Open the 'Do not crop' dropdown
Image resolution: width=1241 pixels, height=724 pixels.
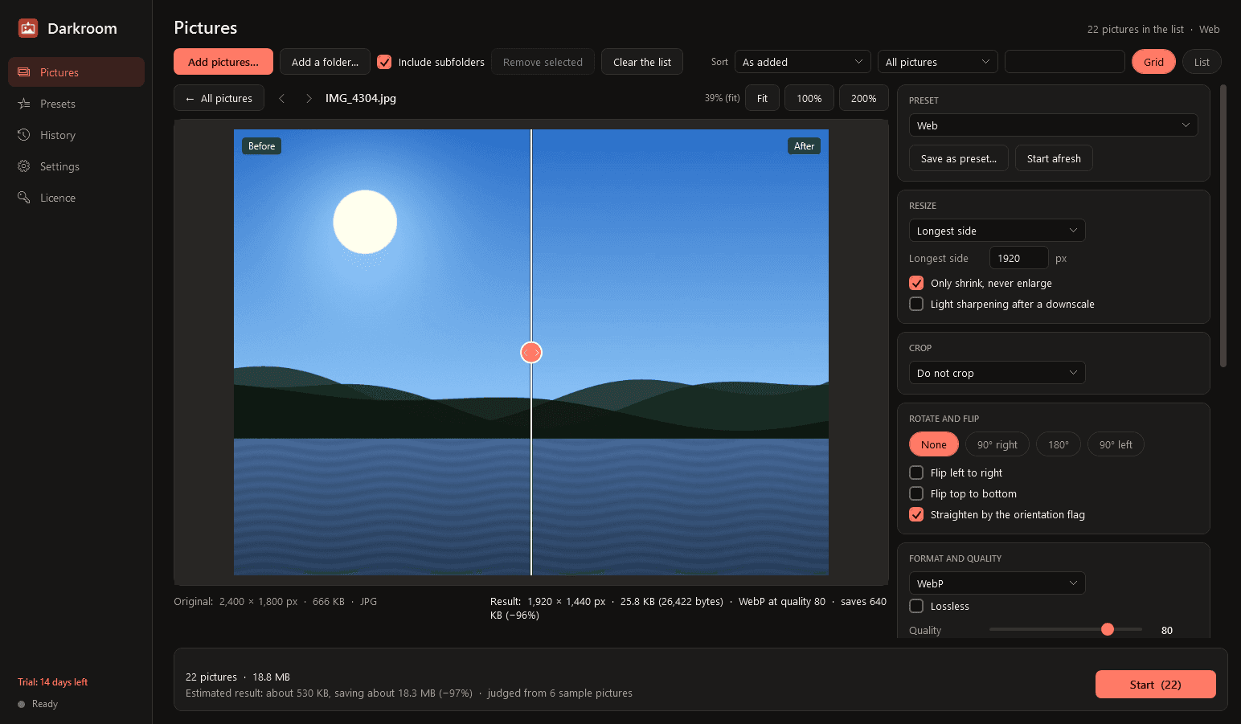pyautogui.click(x=997, y=373)
